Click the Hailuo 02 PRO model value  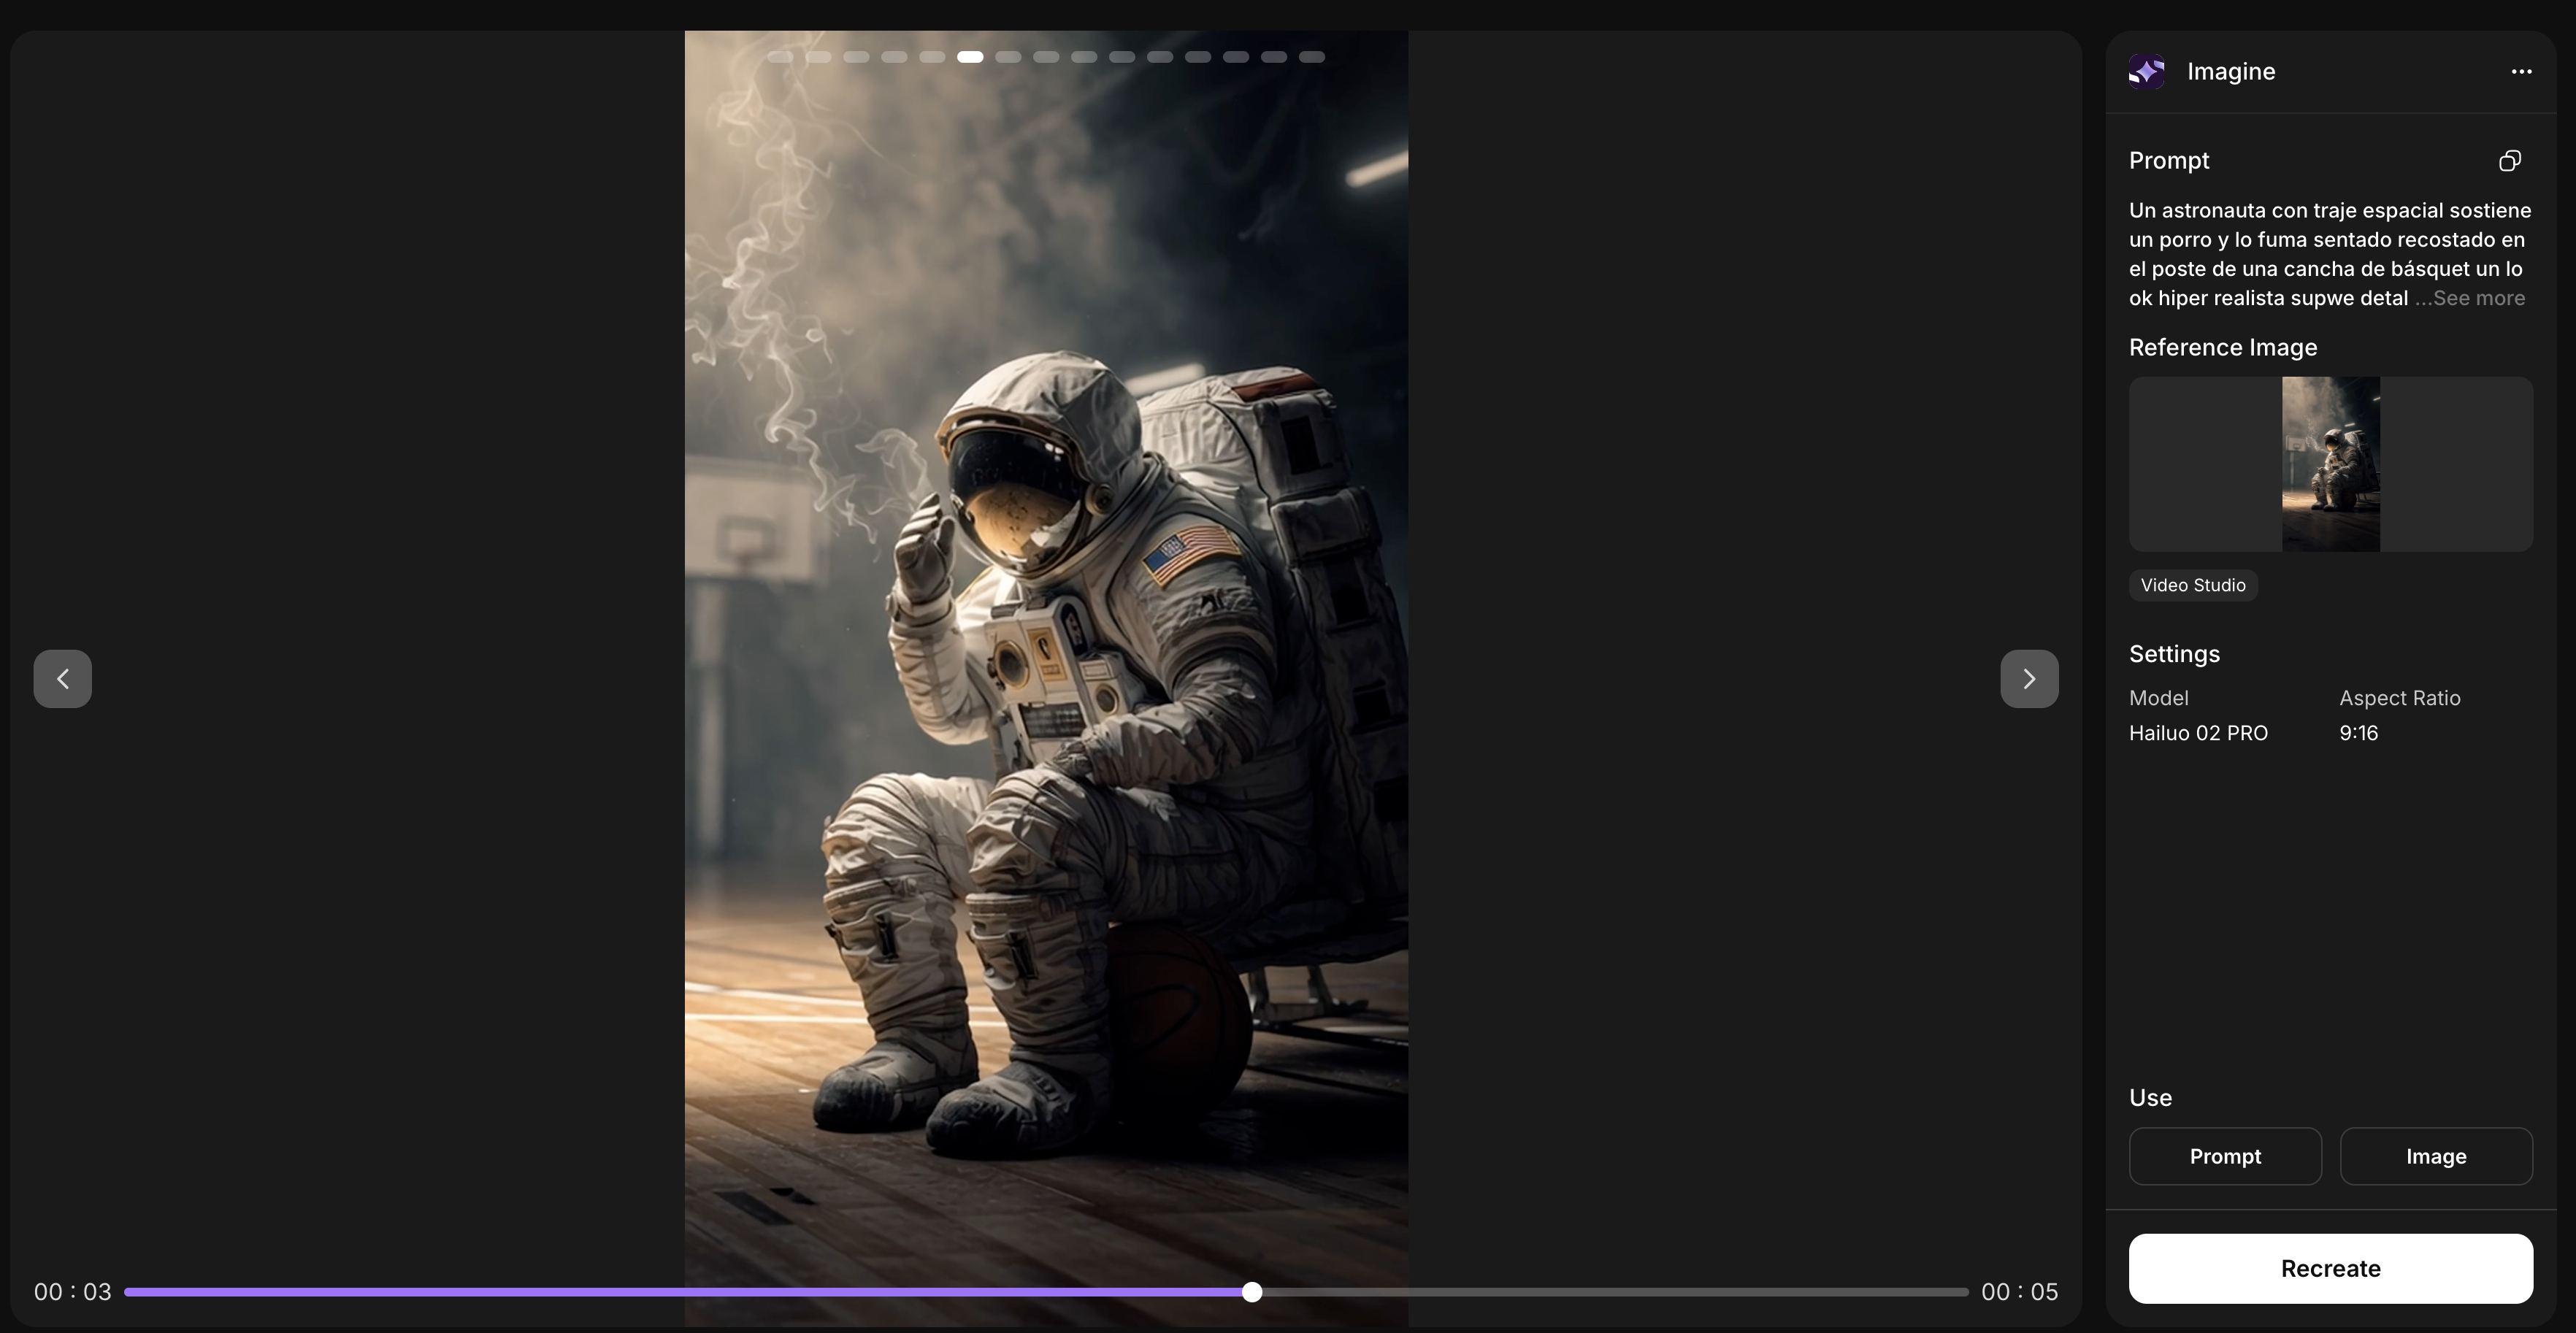pyautogui.click(x=2198, y=733)
